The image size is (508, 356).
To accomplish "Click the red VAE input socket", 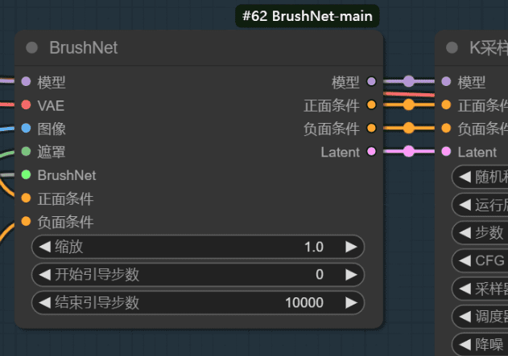I will [26, 104].
